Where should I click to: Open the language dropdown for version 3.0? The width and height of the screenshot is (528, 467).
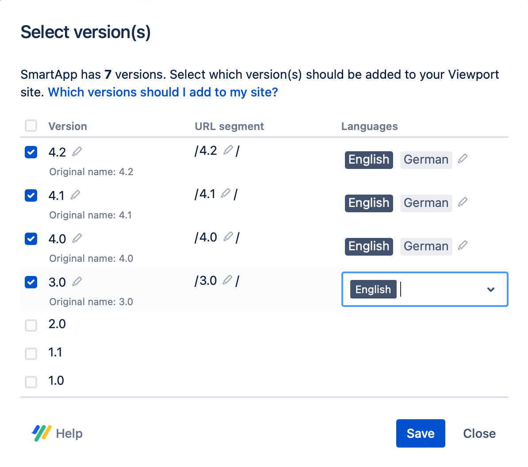click(x=491, y=289)
